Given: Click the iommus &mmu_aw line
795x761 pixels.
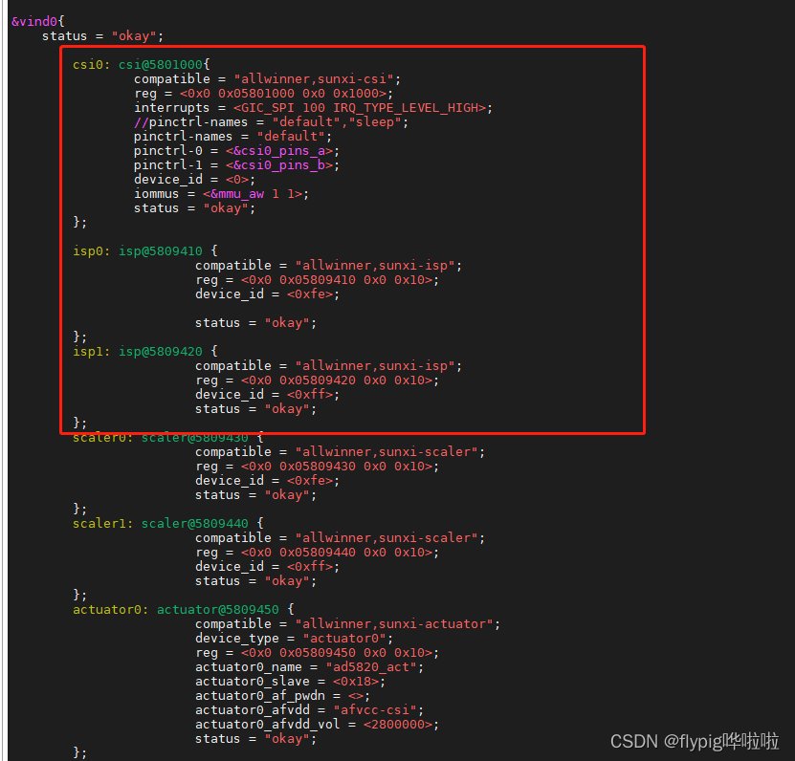Looking at the screenshot, I should click(x=221, y=194).
